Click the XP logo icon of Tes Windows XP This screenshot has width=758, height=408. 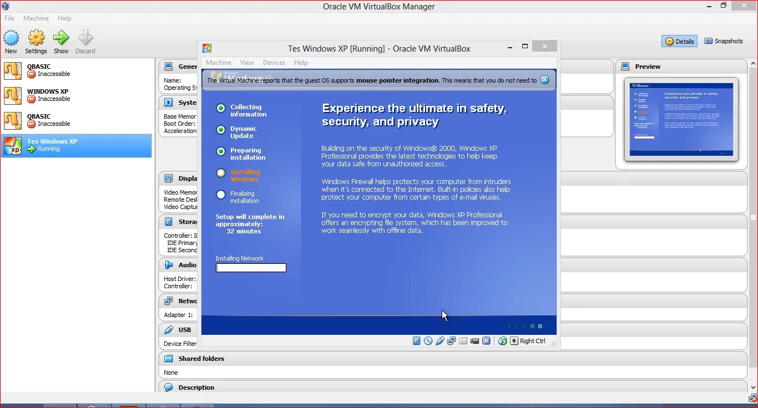click(13, 145)
